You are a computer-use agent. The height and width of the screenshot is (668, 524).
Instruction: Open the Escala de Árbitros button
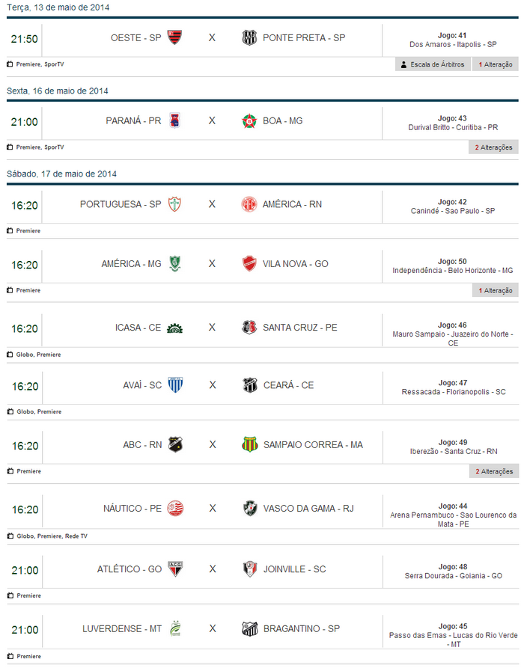433,64
